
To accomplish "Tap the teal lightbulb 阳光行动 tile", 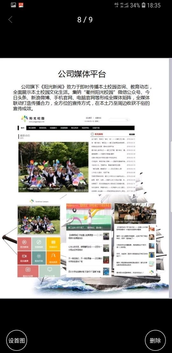I will pyautogui.click(x=39, y=258).
